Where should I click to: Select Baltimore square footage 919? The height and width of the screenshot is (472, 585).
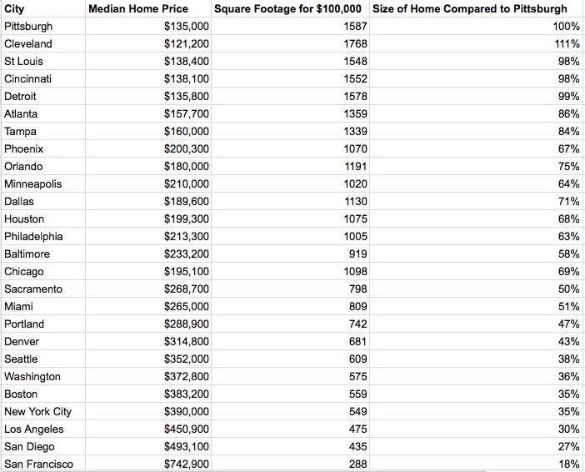(291, 254)
